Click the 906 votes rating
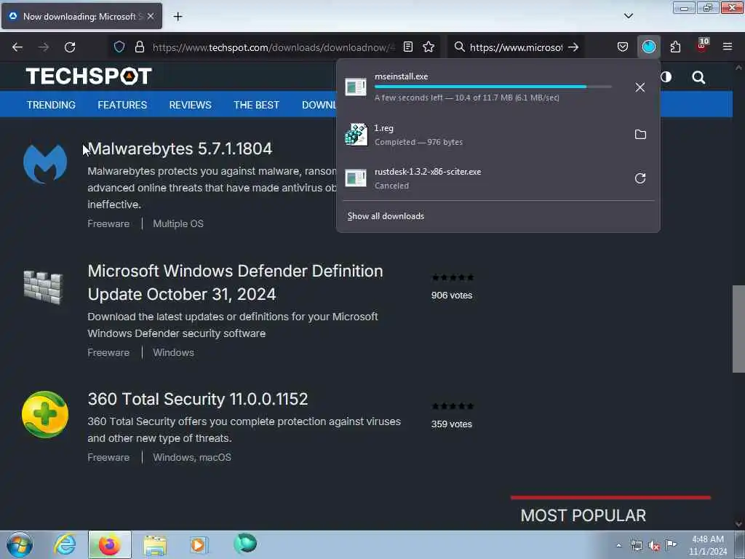 [x=452, y=296]
